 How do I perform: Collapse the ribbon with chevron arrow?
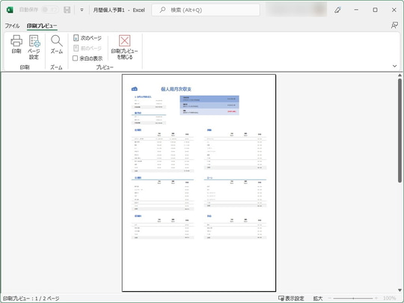[x=394, y=67]
